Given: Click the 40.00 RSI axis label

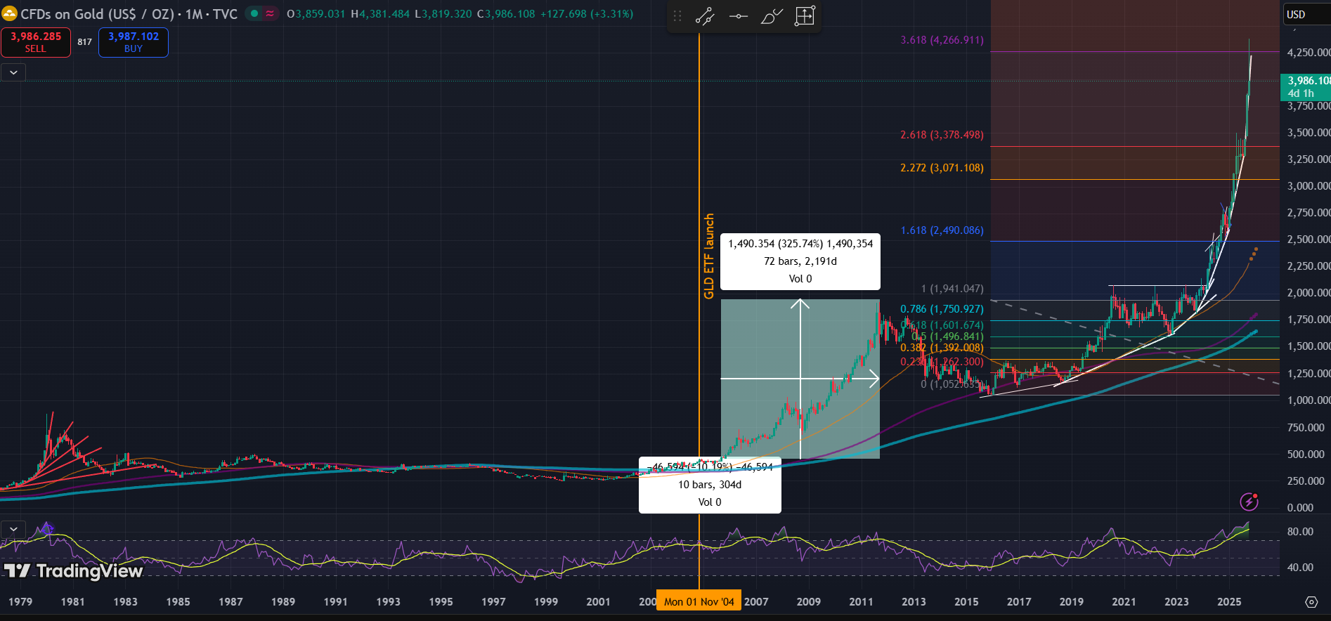Looking at the screenshot, I should pyautogui.click(x=1300, y=567).
